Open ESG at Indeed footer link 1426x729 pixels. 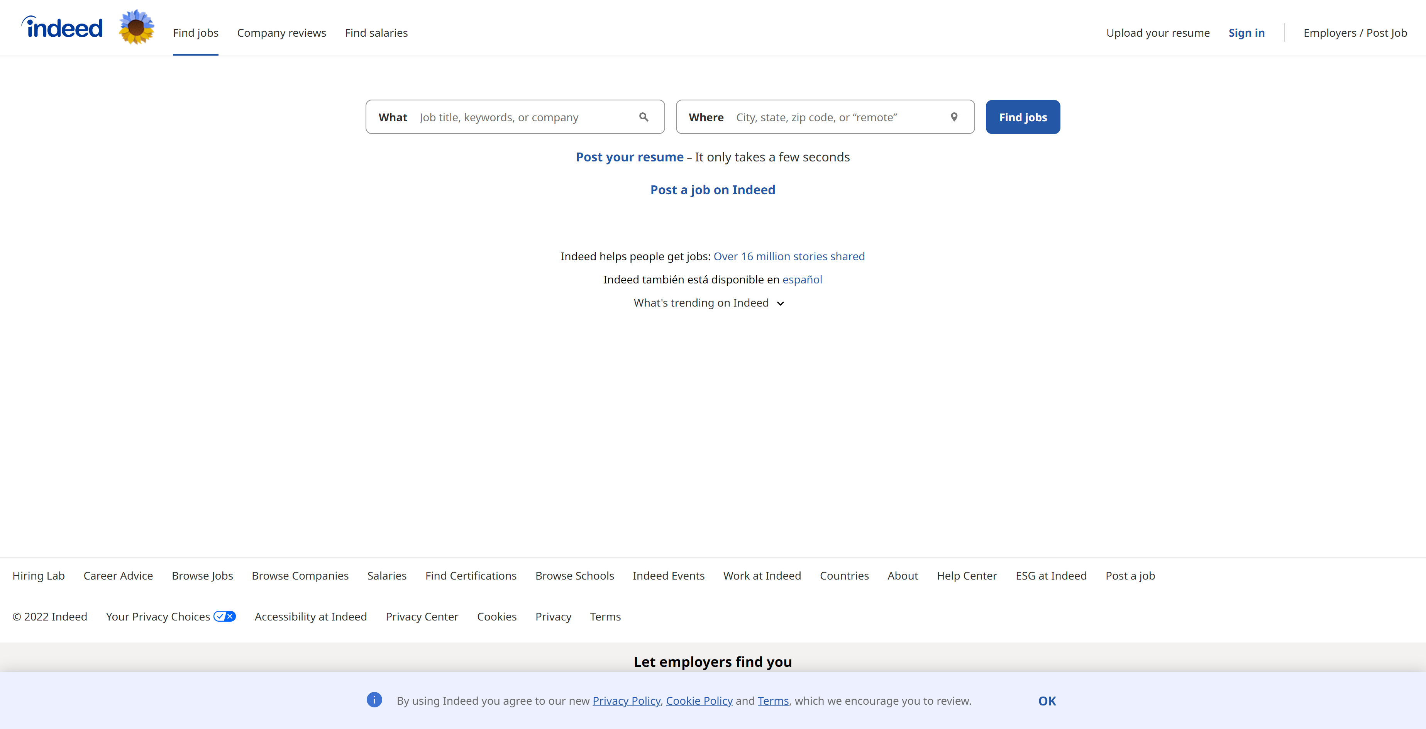[1051, 576]
